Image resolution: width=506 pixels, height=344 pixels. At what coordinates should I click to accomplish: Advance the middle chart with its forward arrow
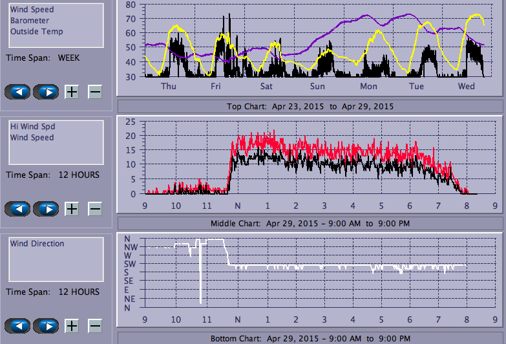pyautogui.click(x=46, y=209)
